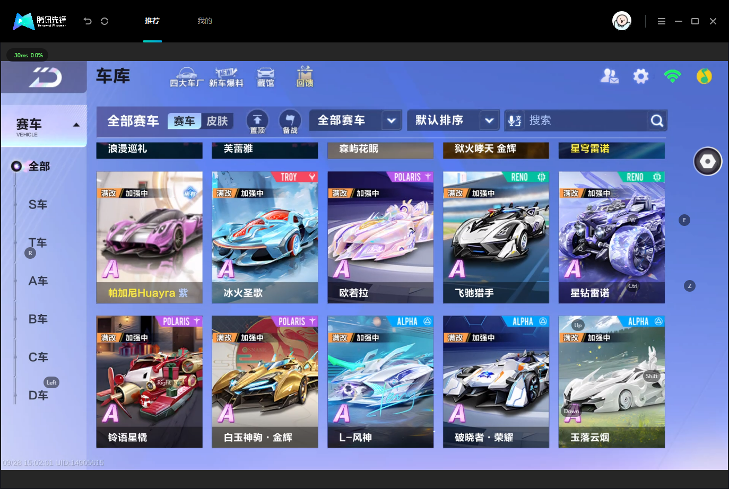This screenshot has height=489, width=729.
Task: Select the L-风神 car card
Action: (380, 382)
